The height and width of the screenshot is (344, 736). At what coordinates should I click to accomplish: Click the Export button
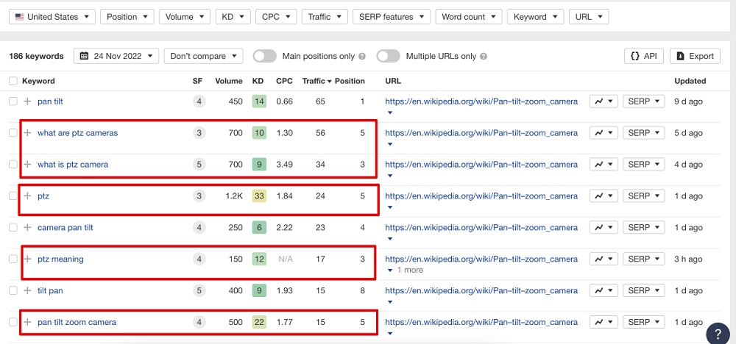696,57
